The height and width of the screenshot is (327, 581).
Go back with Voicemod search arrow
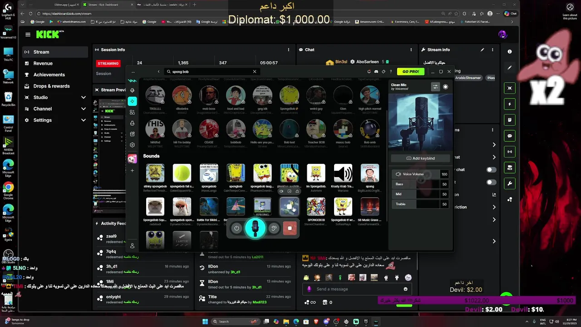158,71
